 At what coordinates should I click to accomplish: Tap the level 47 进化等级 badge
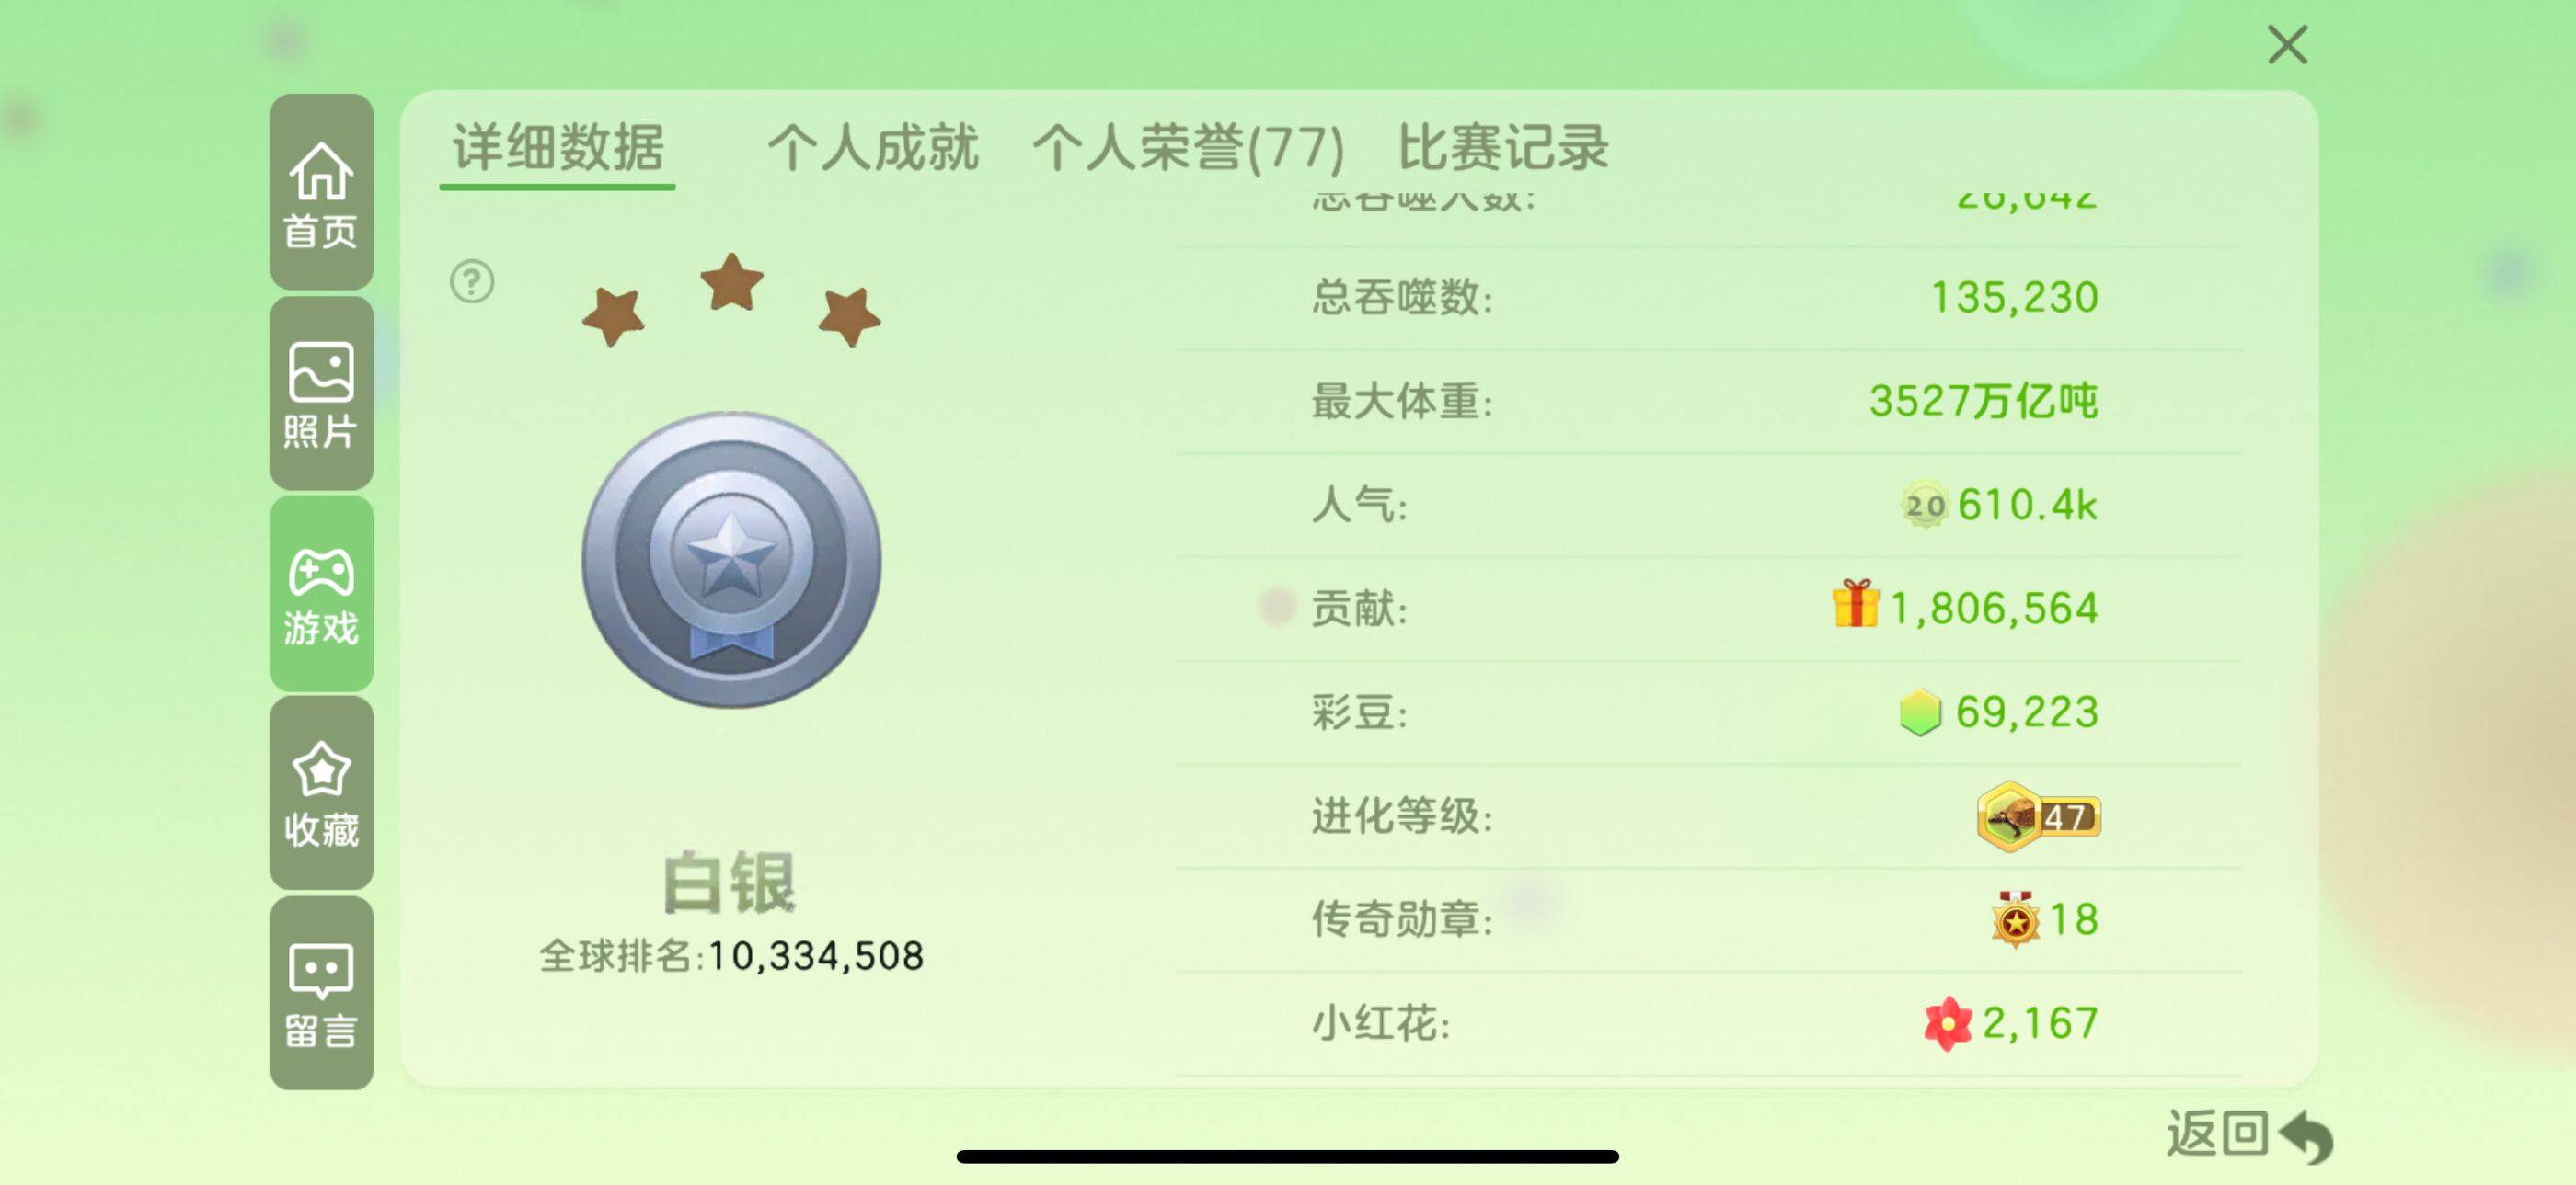click(2038, 816)
